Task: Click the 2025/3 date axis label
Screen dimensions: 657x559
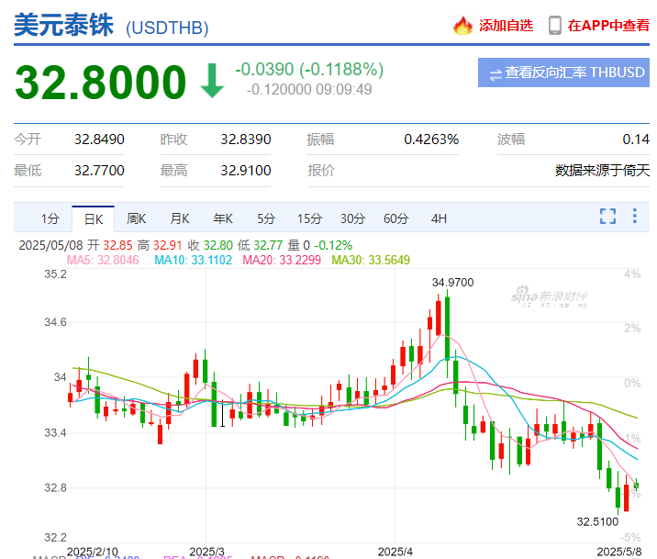Action: pos(207,552)
